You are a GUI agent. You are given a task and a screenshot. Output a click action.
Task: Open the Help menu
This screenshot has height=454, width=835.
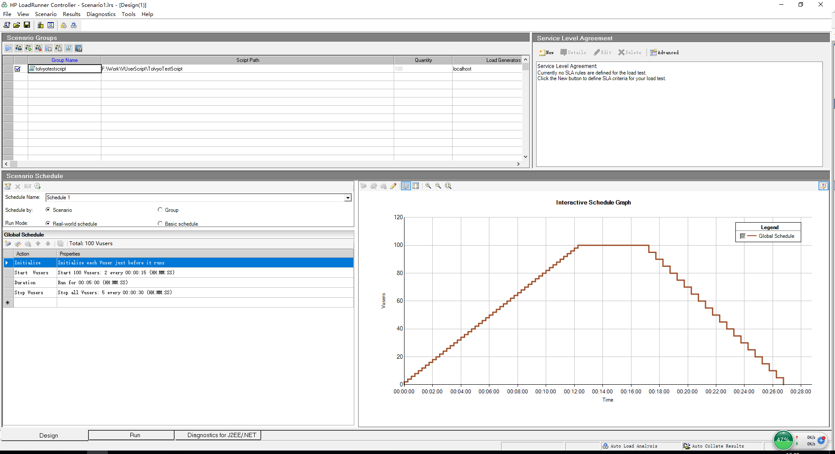click(147, 14)
